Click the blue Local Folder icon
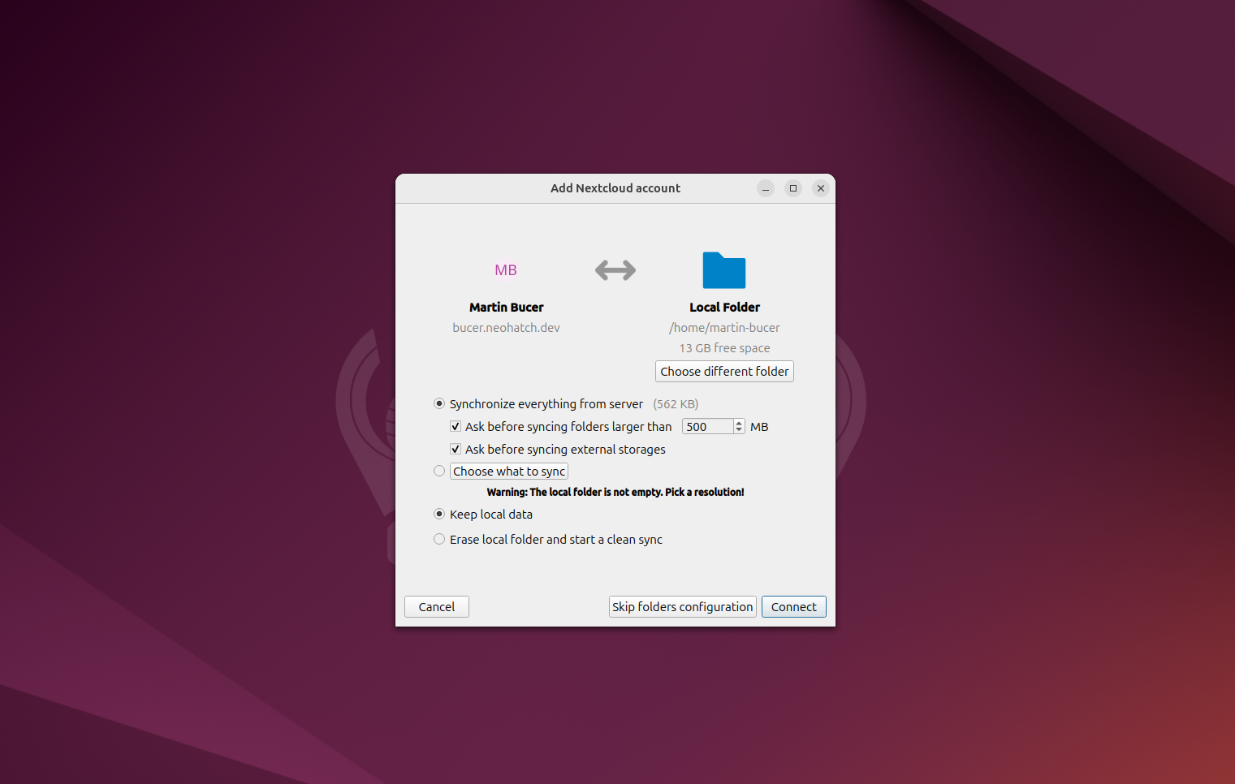This screenshot has height=784, width=1235. coord(724,270)
